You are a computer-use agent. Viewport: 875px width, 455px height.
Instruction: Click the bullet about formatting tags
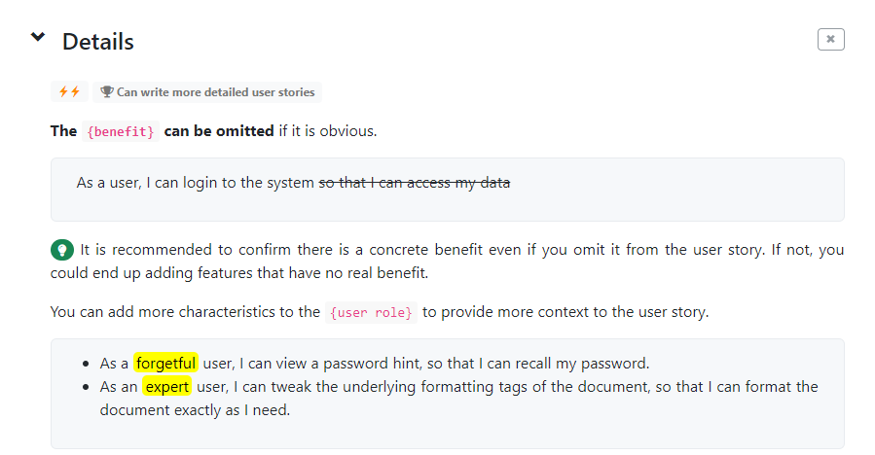coord(458,399)
